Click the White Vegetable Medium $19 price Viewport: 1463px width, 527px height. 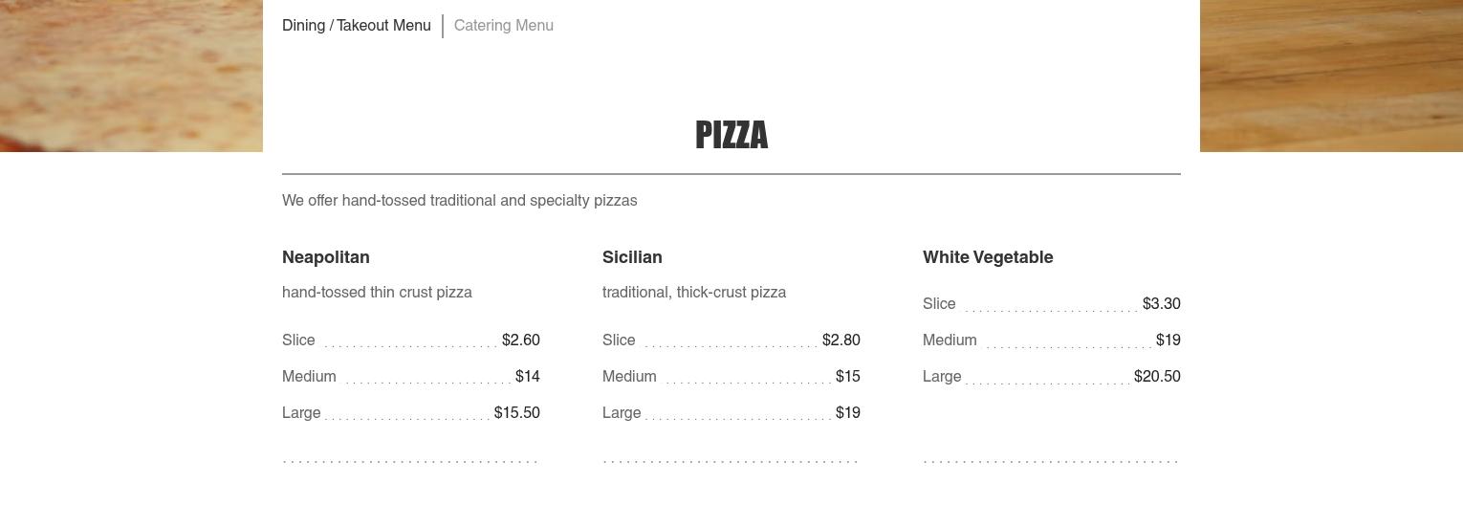click(1168, 340)
